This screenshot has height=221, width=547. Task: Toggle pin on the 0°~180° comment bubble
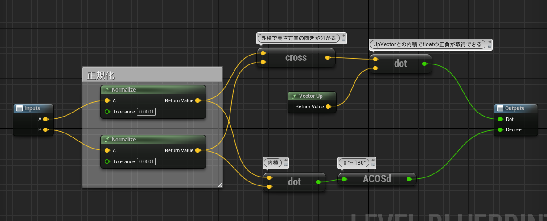point(373,161)
